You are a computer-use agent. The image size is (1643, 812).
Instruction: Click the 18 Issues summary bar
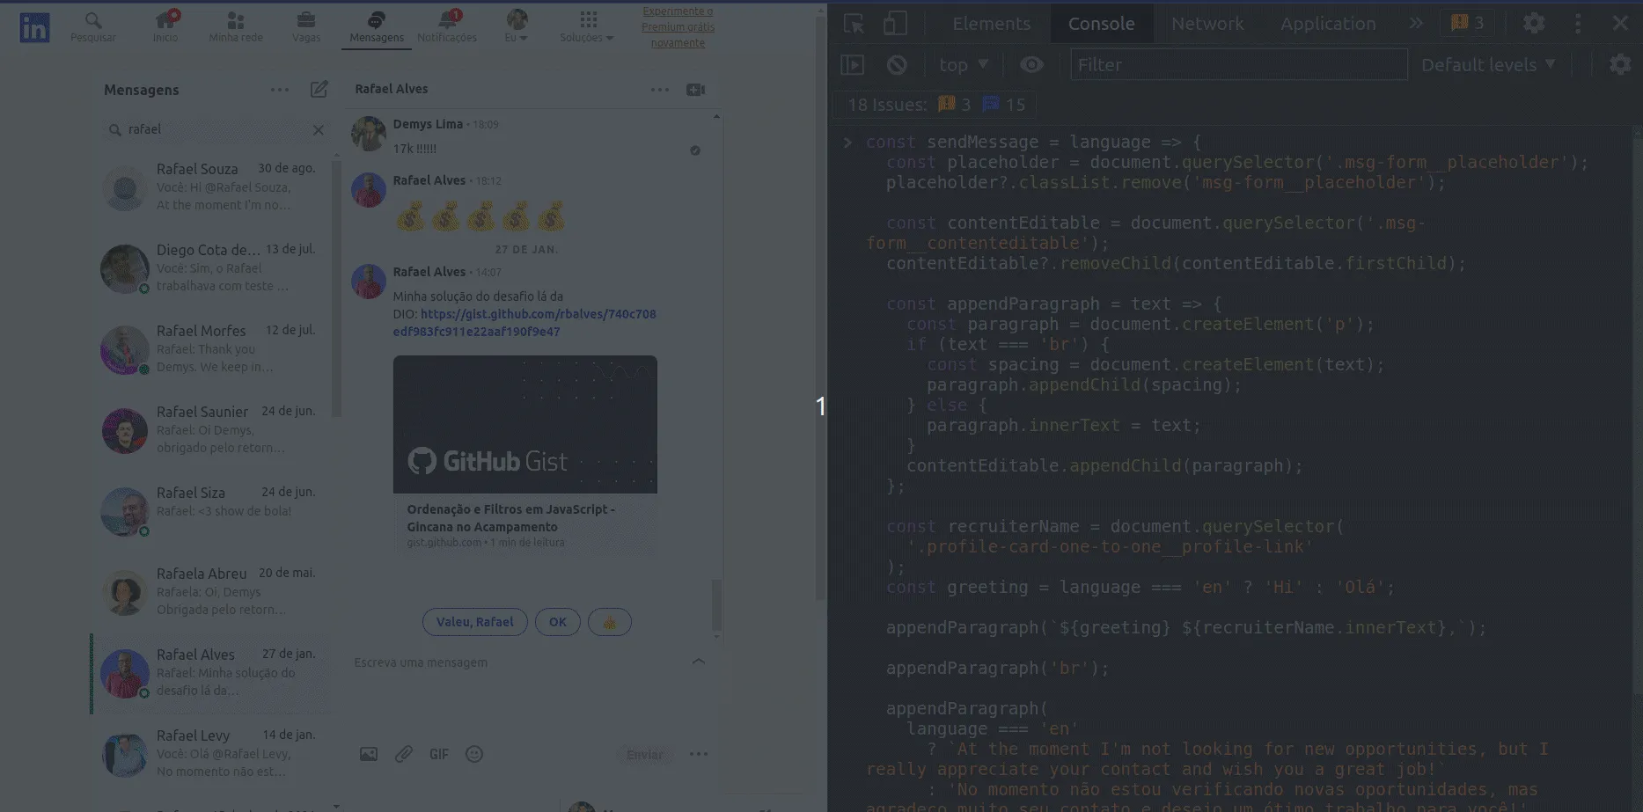[x=935, y=105]
